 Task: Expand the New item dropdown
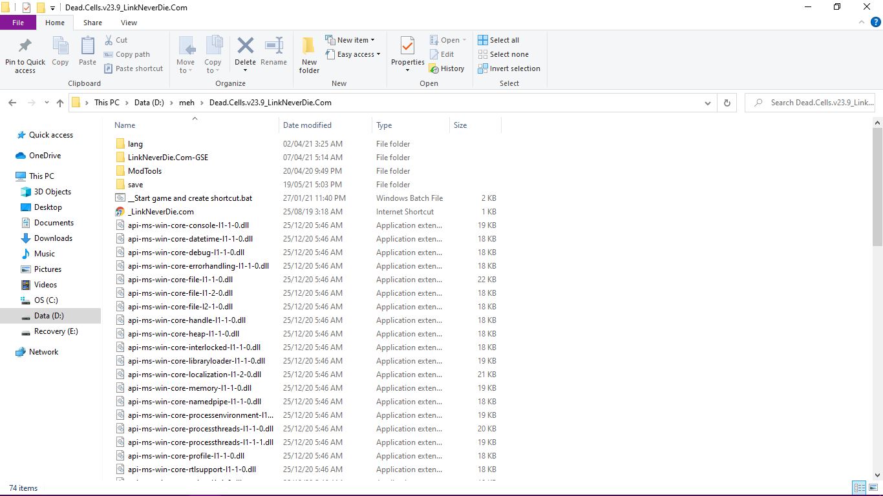[x=350, y=40]
